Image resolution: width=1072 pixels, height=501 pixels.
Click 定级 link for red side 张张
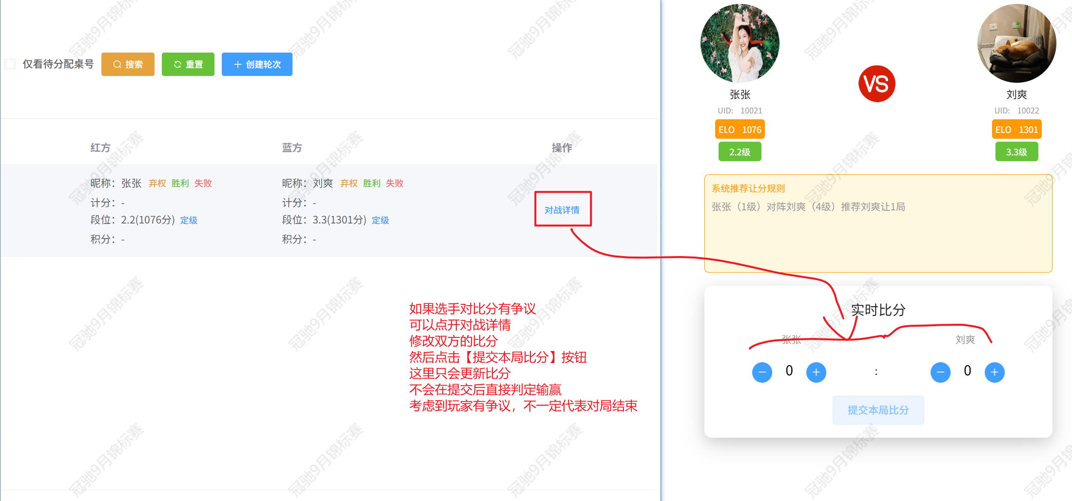[x=189, y=221]
